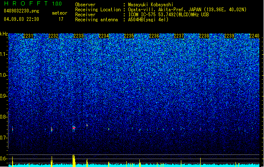
Task: Click the 0.8 kHz axis tick label
Action: click(4, 117)
